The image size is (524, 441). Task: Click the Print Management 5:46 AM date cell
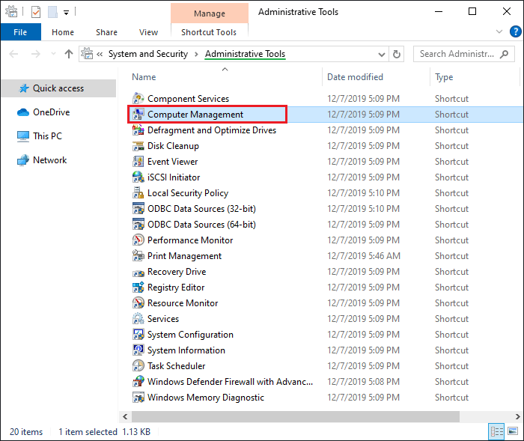[364, 256]
